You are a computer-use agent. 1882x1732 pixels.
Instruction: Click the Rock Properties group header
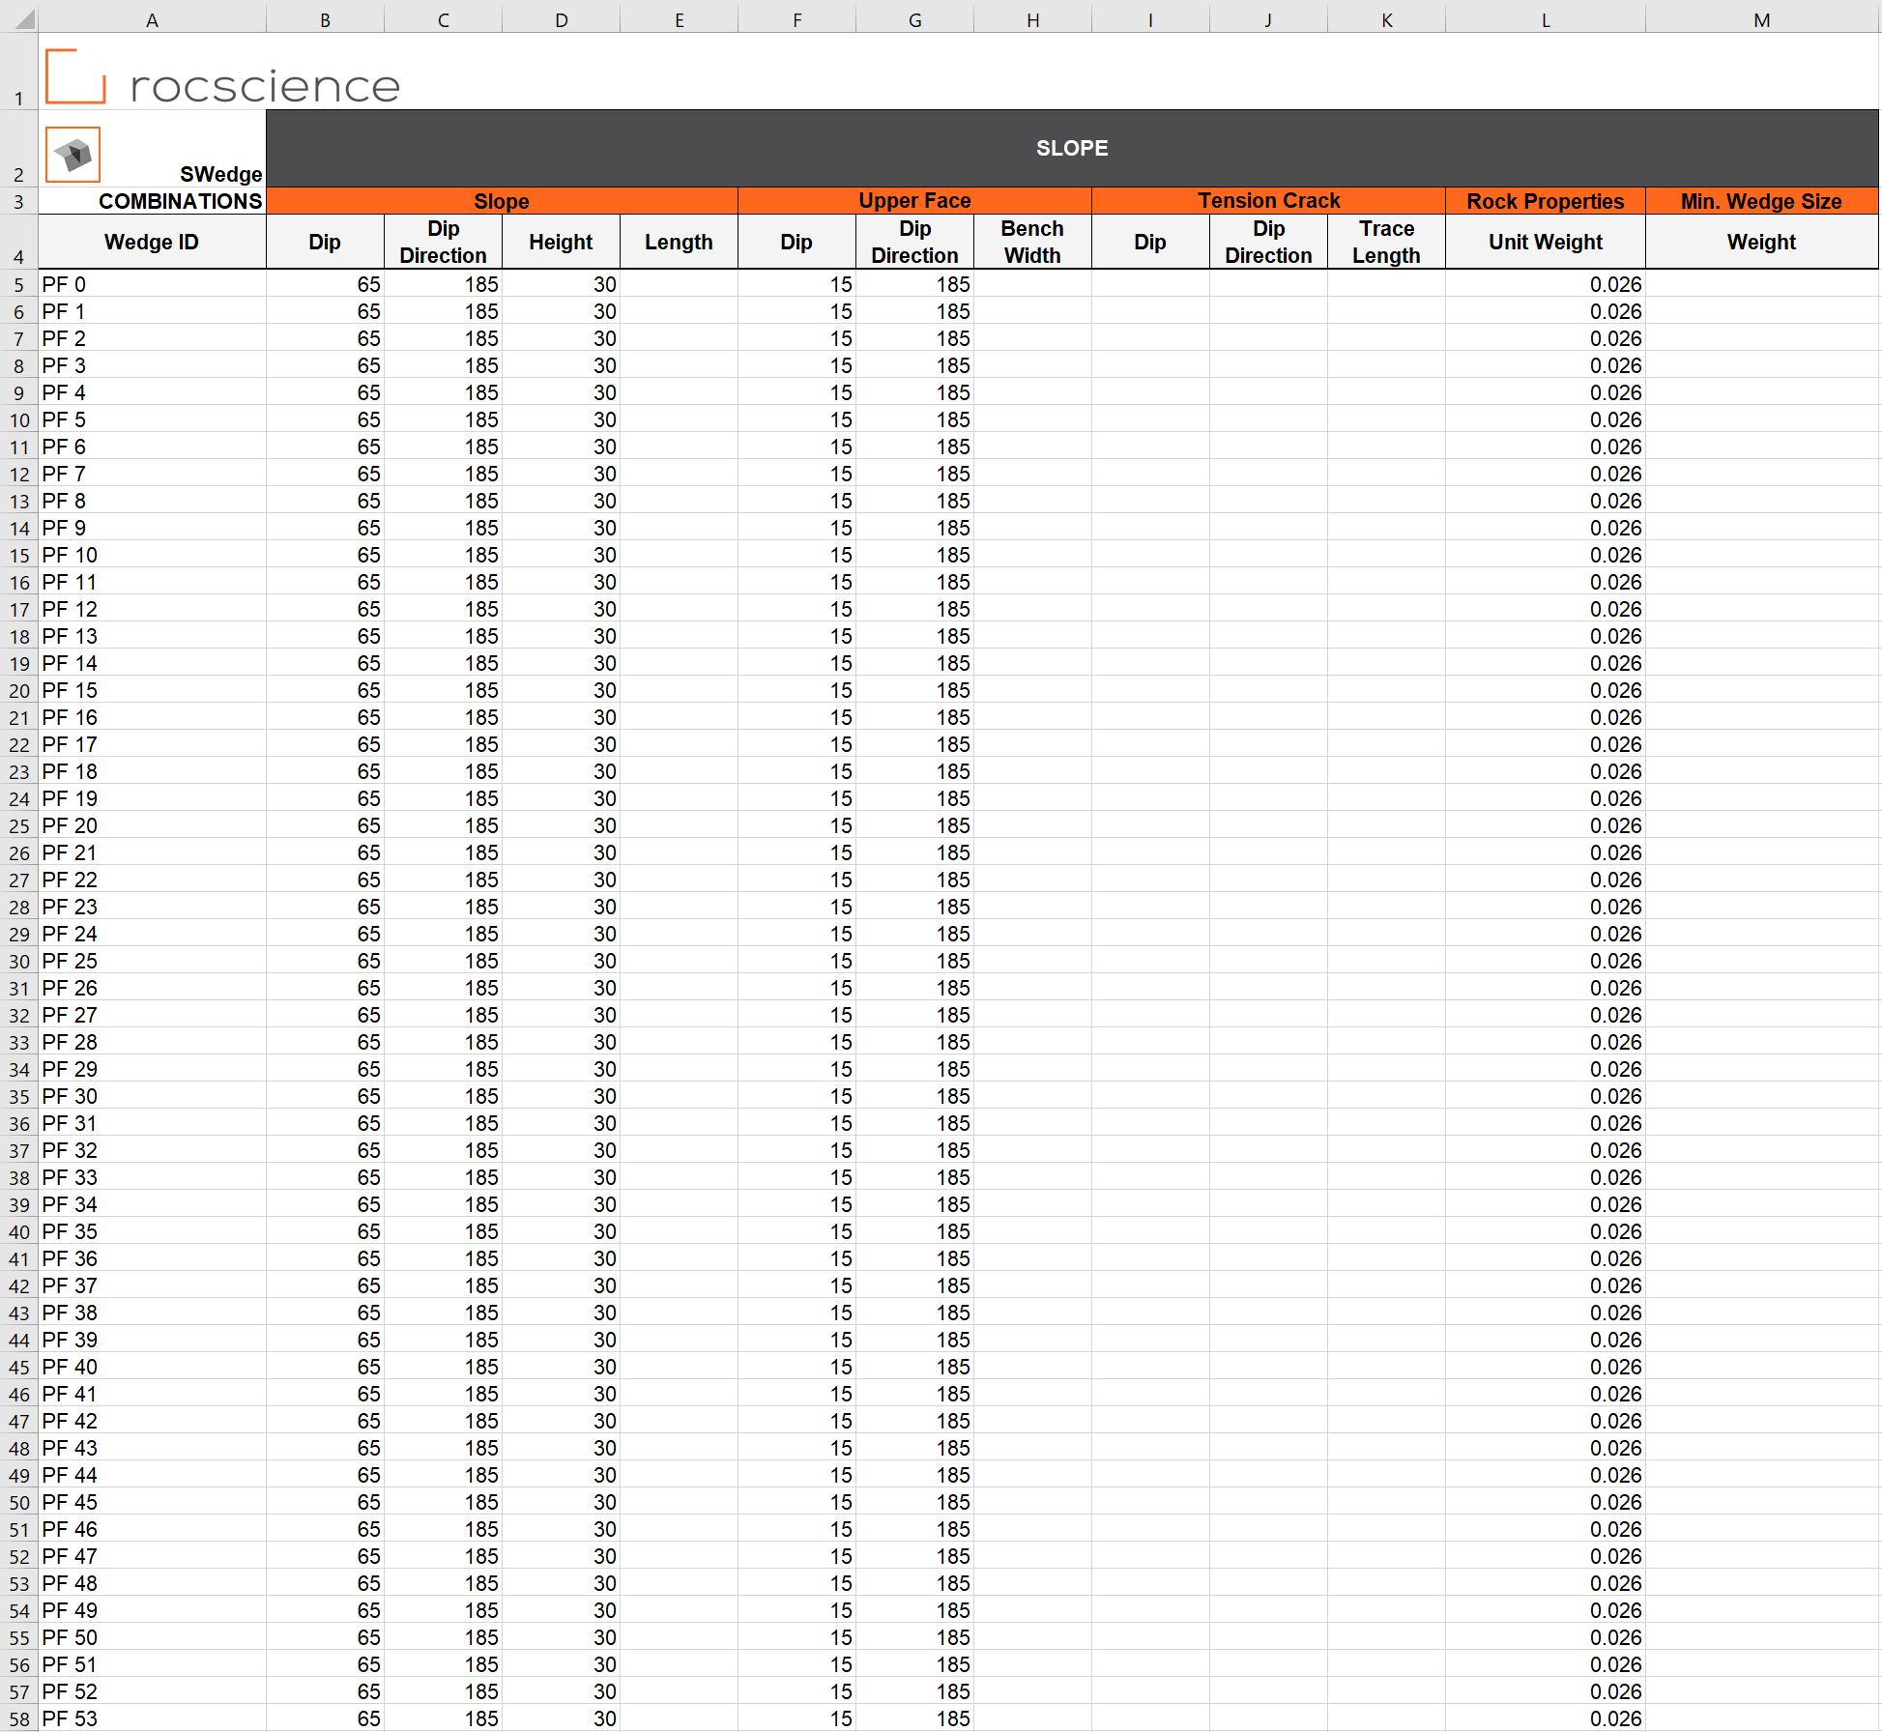[1546, 201]
